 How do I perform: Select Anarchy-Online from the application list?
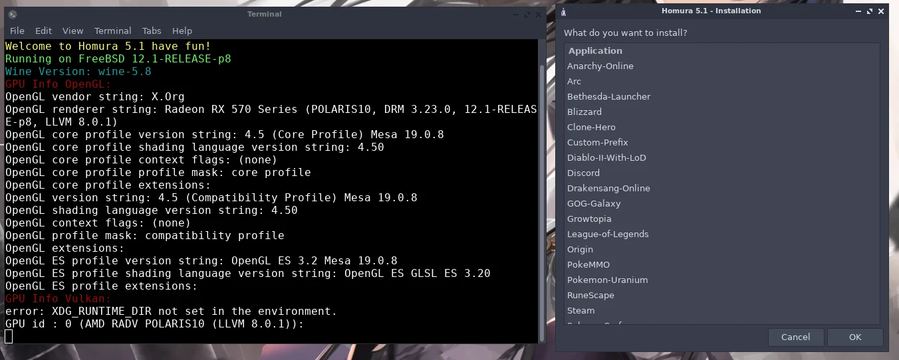(722, 66)
